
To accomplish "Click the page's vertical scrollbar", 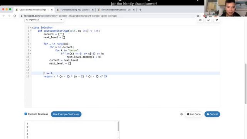I will (x=246, y=83).
